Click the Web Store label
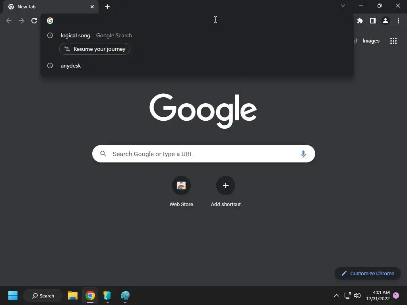Image resolution: width=407 pixels, height=305 pixels. click(x=181, y=205)
